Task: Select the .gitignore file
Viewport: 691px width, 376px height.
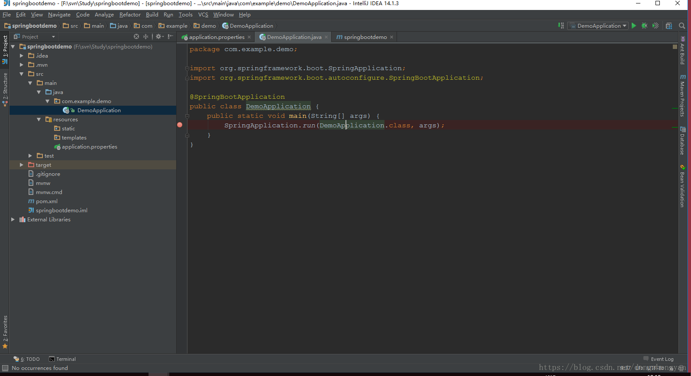Action: click(48, 174)
